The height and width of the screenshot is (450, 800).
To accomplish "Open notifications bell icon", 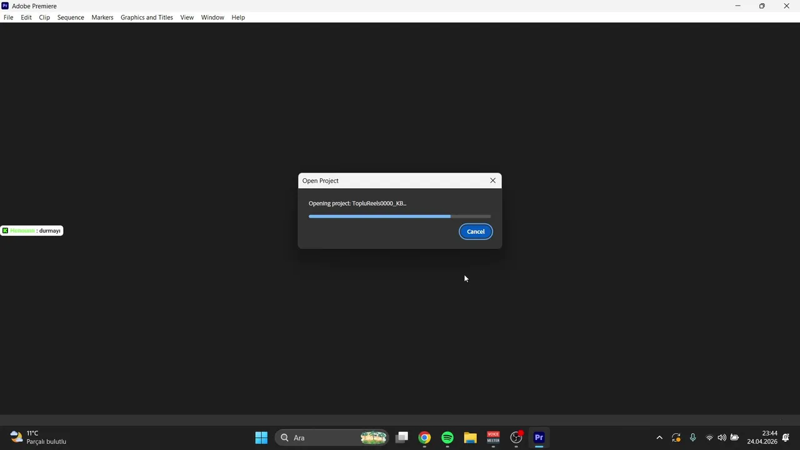I will [x=786, y=437].
